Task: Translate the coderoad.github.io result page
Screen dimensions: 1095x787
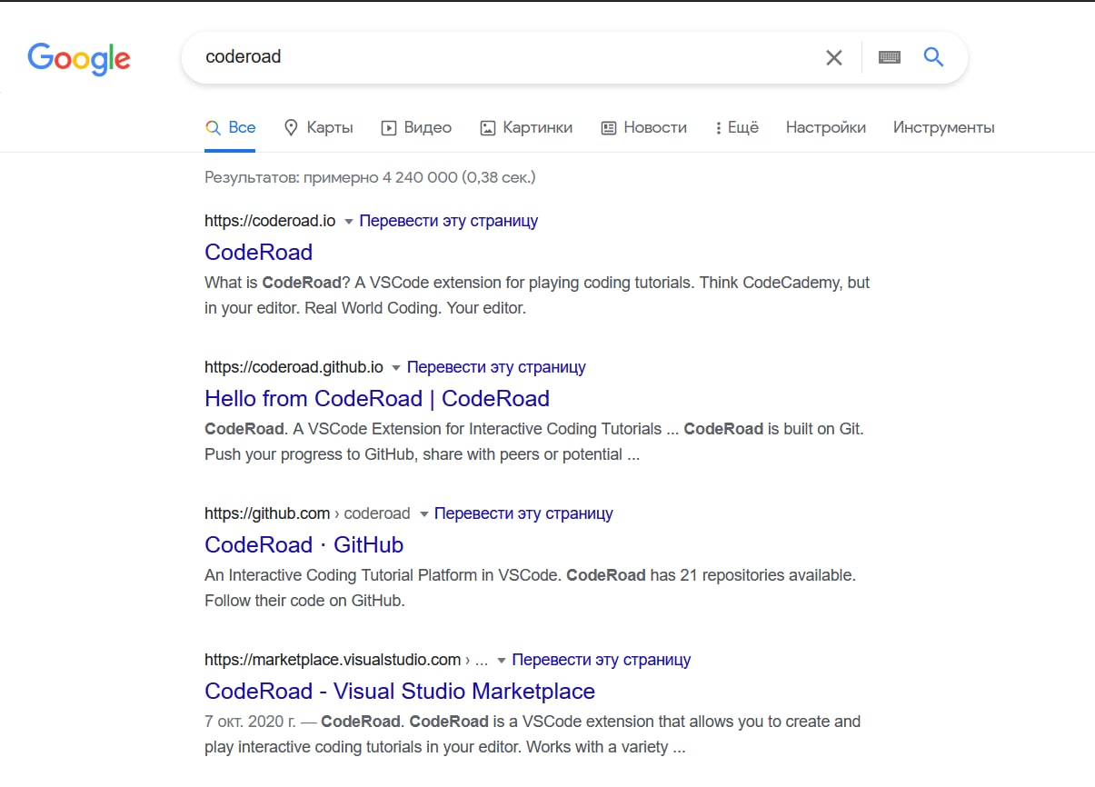Action: [496, 367]
